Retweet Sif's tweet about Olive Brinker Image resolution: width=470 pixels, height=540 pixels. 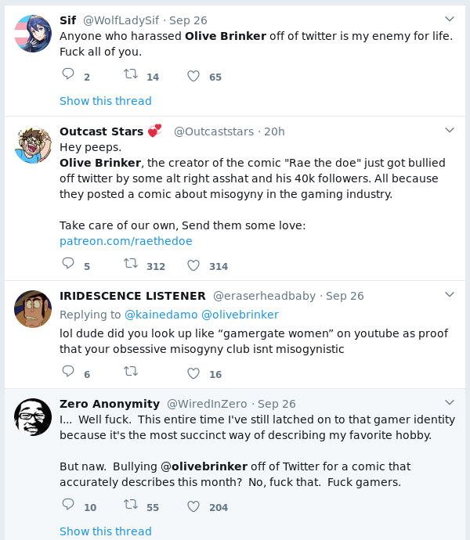coord(131,75)
